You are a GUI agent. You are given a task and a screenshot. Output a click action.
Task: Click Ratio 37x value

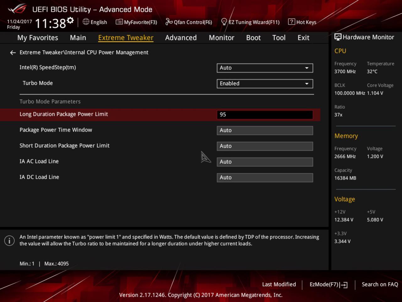(x=338, y=115)
